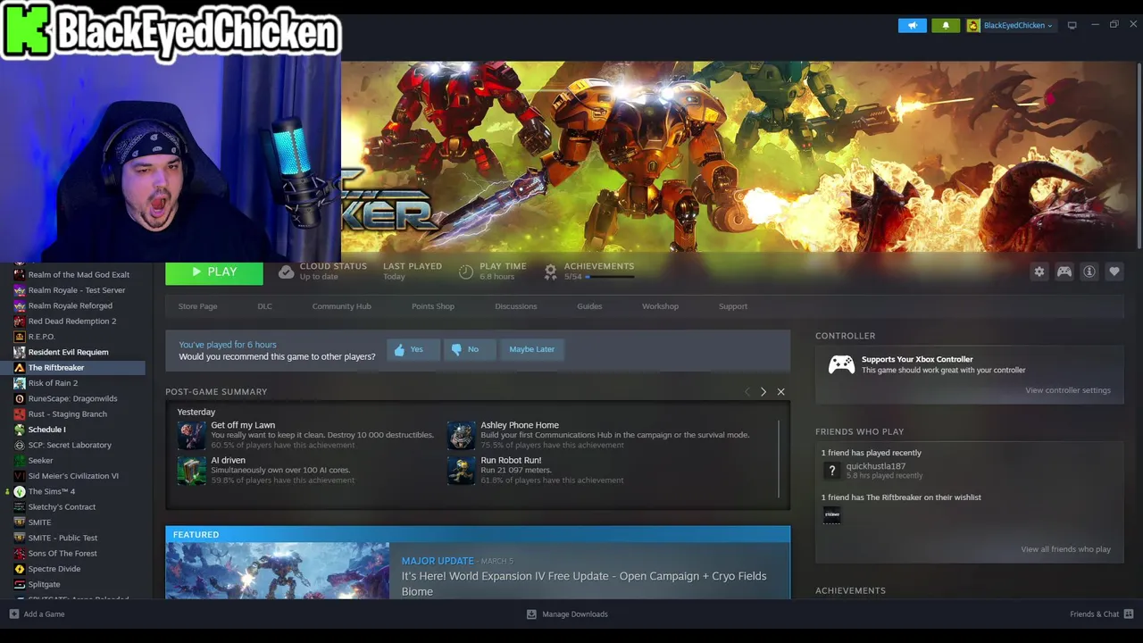1143x643 pixels.
Task: Click the green PLAY button
Action: [214, 272]
